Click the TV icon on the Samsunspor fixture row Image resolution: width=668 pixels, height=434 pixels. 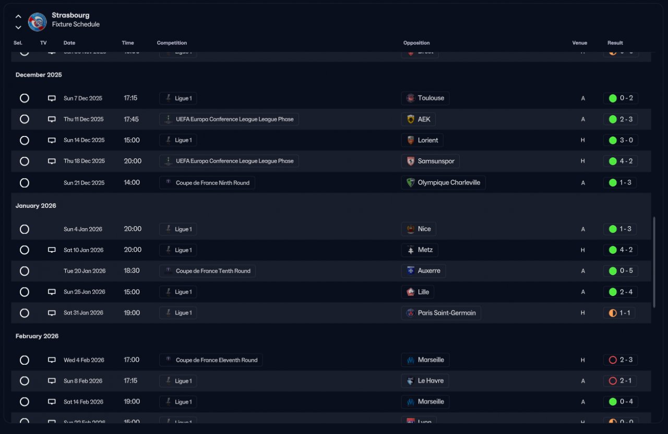52,162
